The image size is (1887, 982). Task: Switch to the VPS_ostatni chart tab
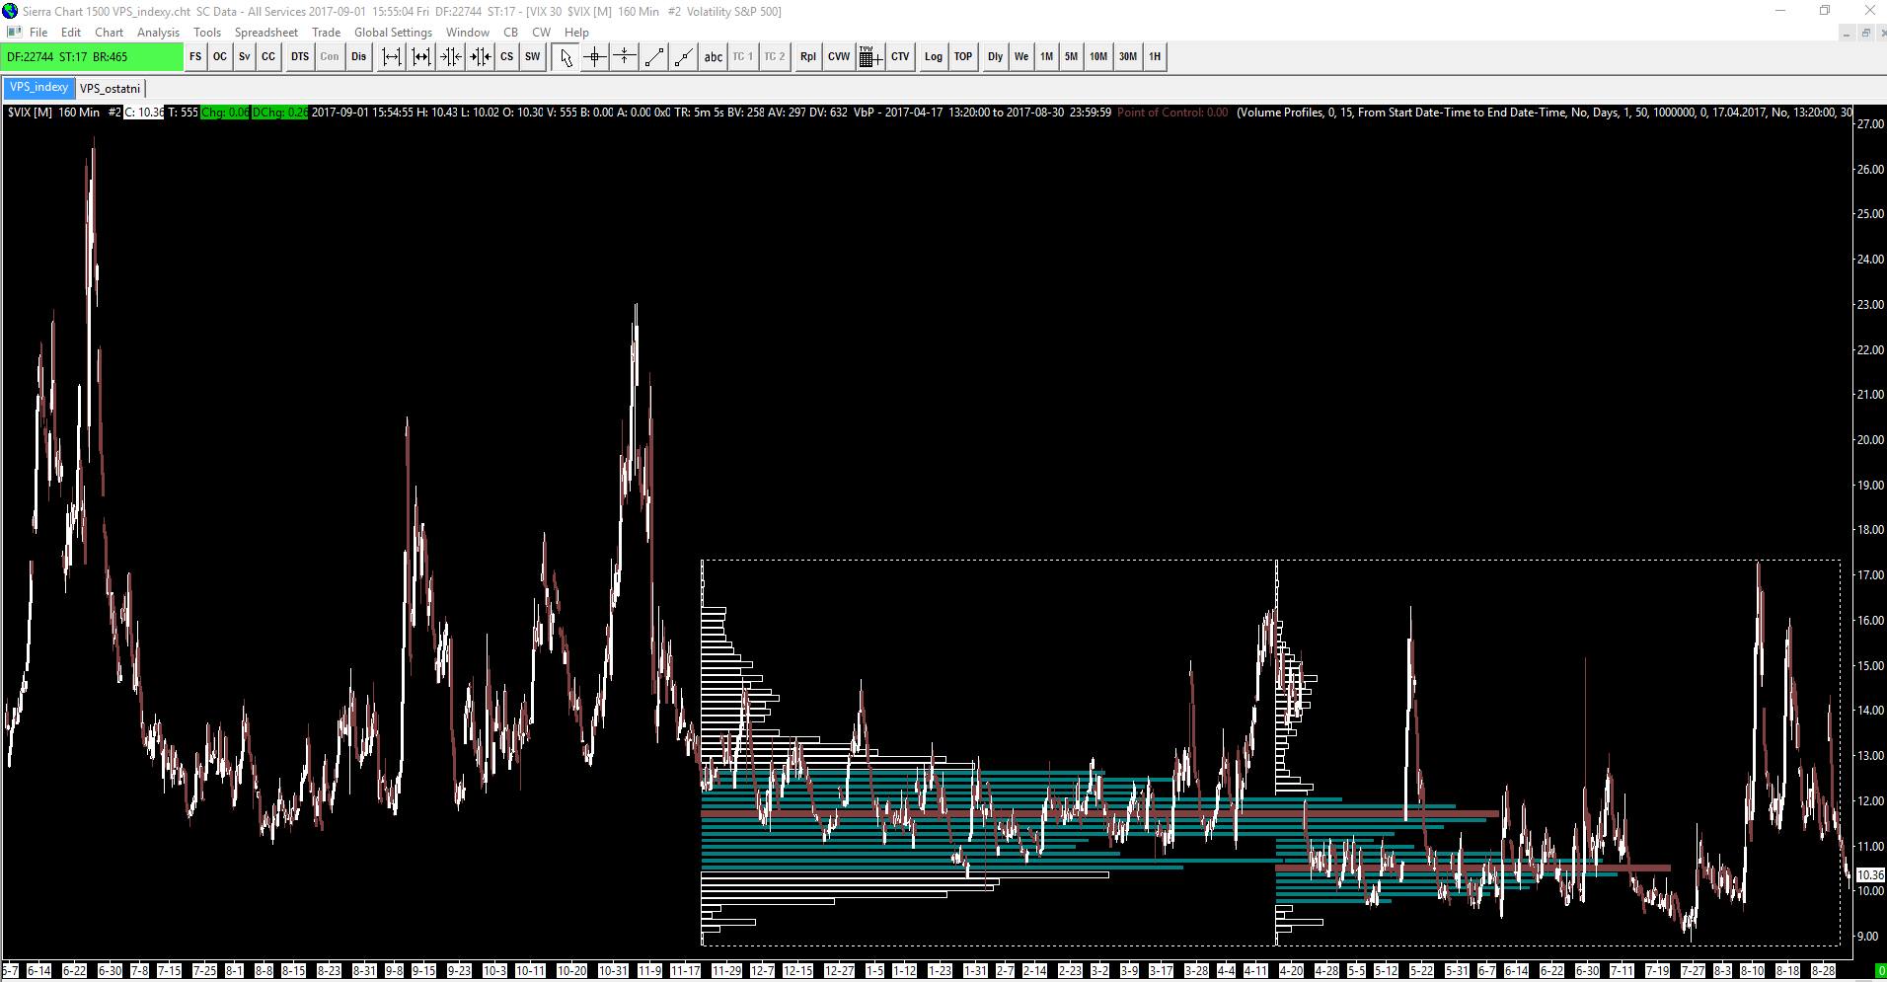pyautogui.click(x=111, y=88)
